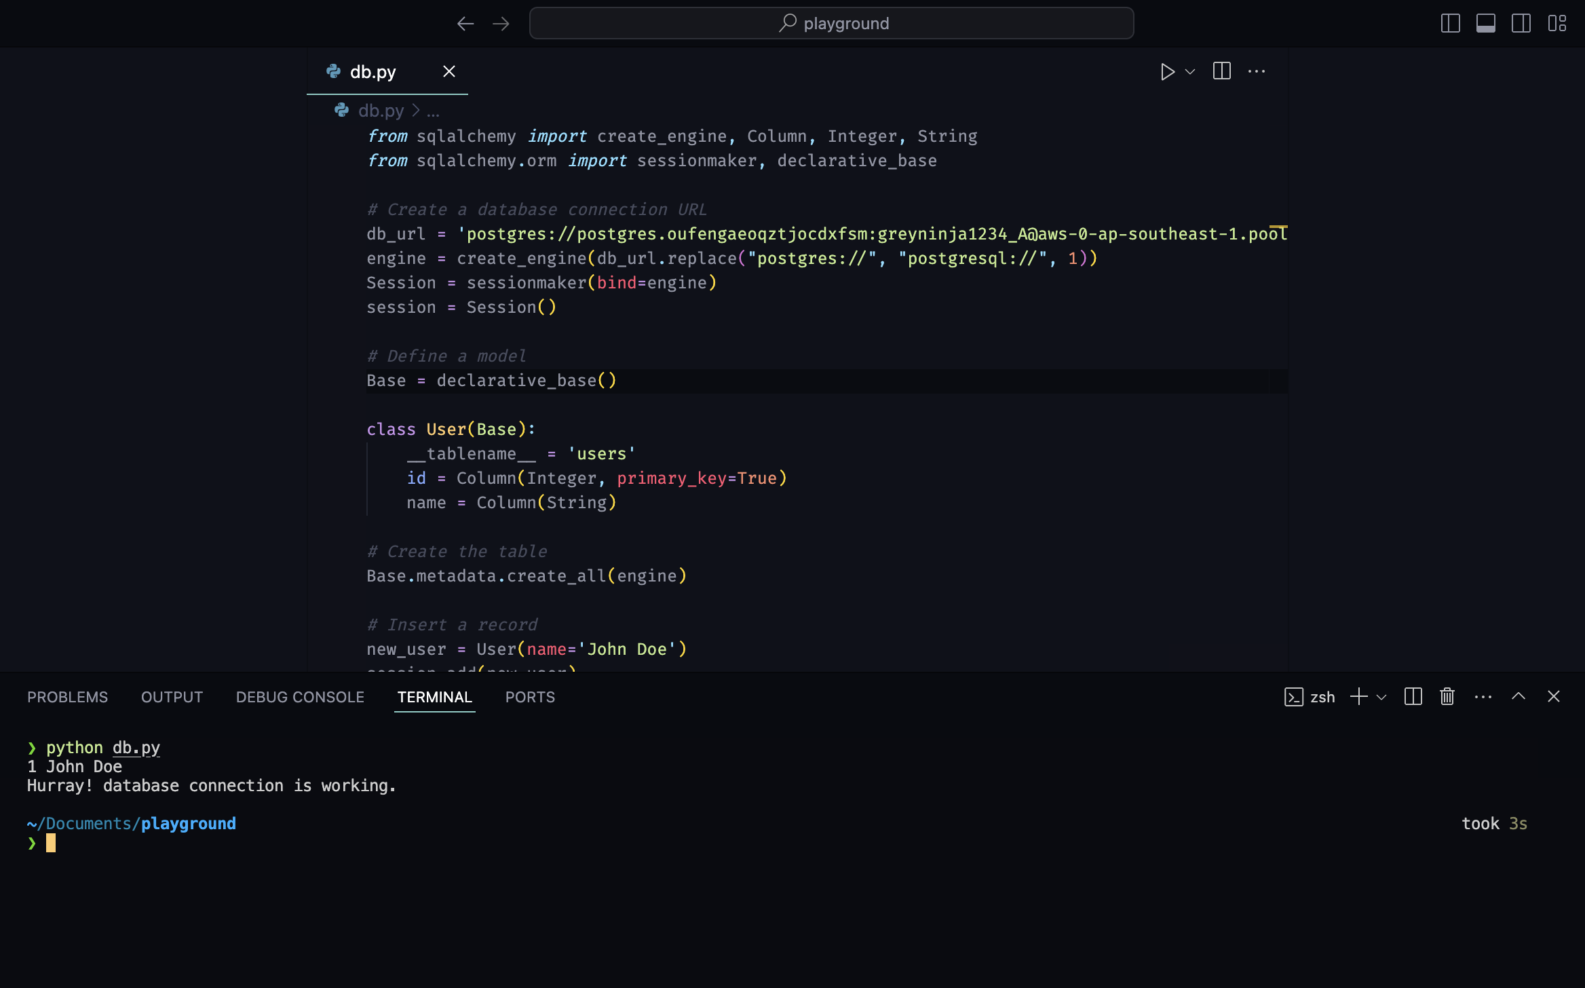Image resolution: width=1585 pixels, height=988 pixels.
Task: Go back using left arrow
Action: point(465,24)
